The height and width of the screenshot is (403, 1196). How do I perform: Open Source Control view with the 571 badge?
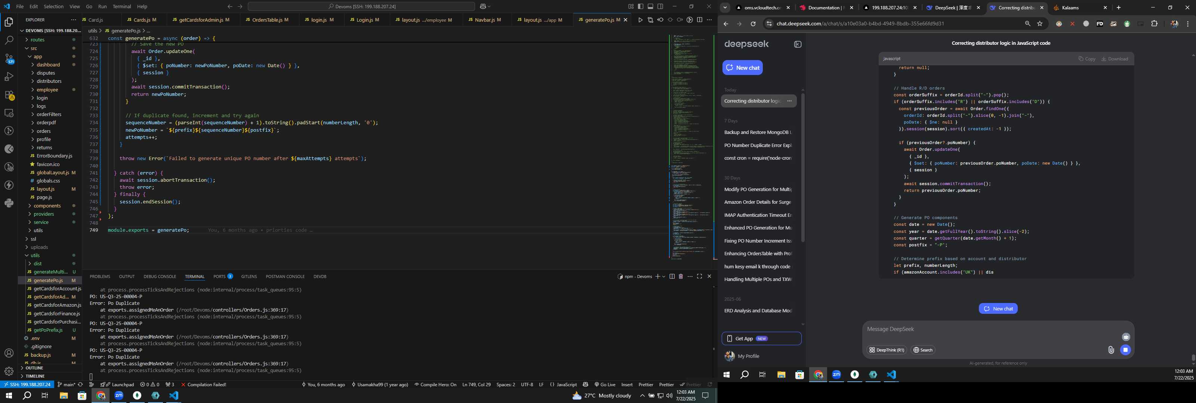click(x=9, y=59)
